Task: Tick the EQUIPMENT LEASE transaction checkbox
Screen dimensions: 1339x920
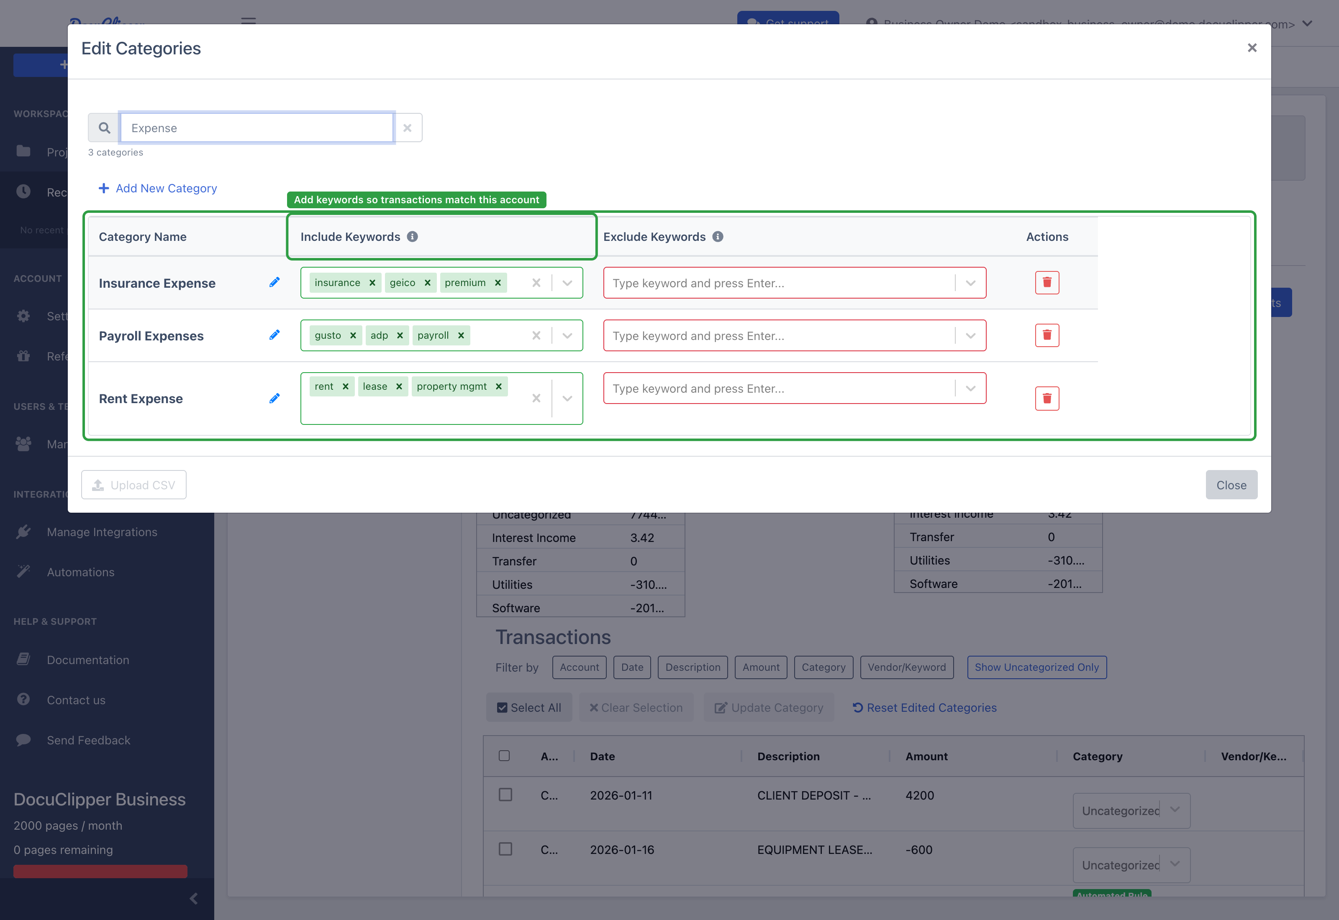Action: click(x=505, y=849)
